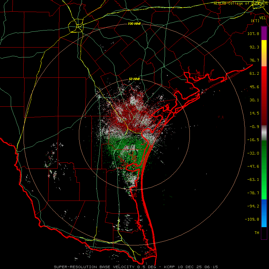Image resolution: width=269 pixels, height=269 pixels.
Task: Click the "TH" threshold label in legend
Action: 257,233
